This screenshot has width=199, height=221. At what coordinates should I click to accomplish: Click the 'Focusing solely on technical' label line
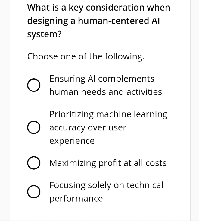pos(106,185)
